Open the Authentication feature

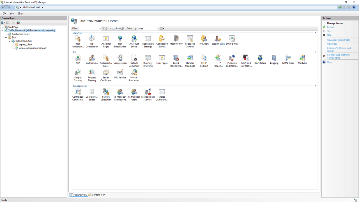pos(92,59)
